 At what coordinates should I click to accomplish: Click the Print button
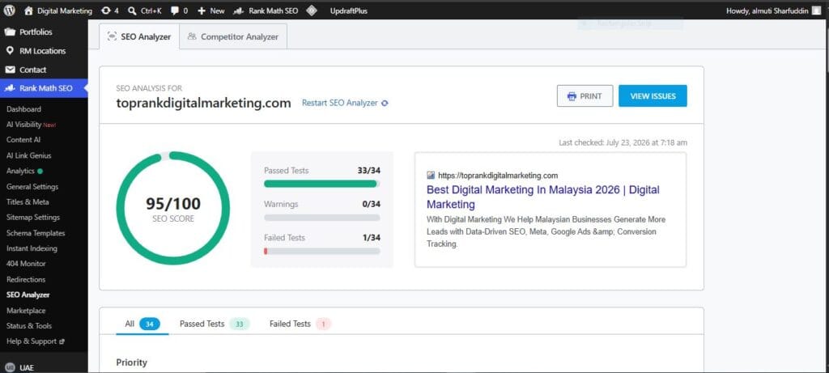pos(585,96)
